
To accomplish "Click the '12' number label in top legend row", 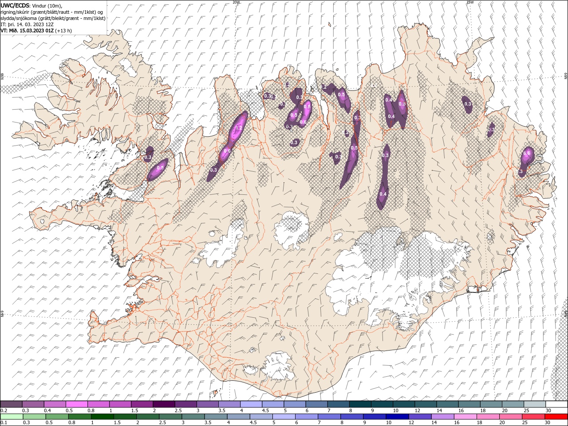I will (418, 410).
